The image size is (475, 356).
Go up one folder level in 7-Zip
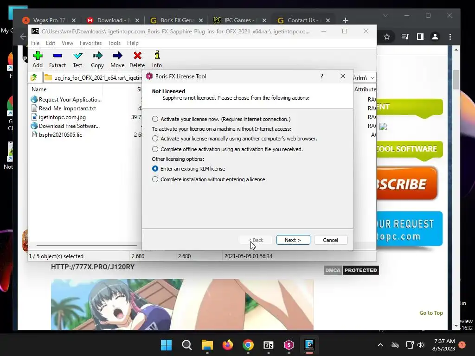point(34,77)
